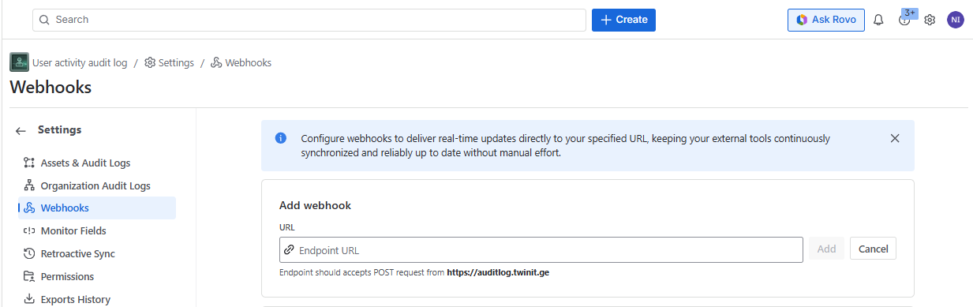The height and width of the screenshot is (307, 973).
Task: Click the link icon in URL field
Action: [x=289, y=250]
